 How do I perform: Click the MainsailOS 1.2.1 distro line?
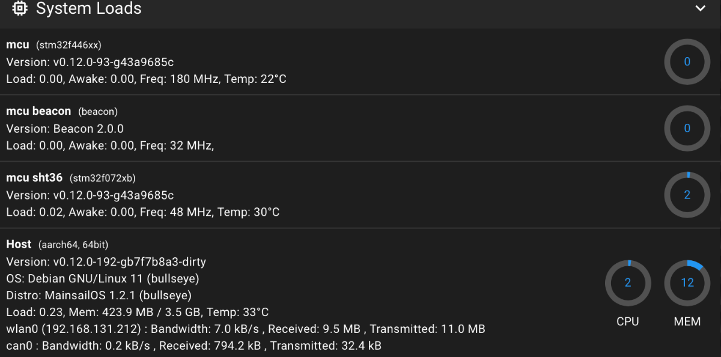99,296
